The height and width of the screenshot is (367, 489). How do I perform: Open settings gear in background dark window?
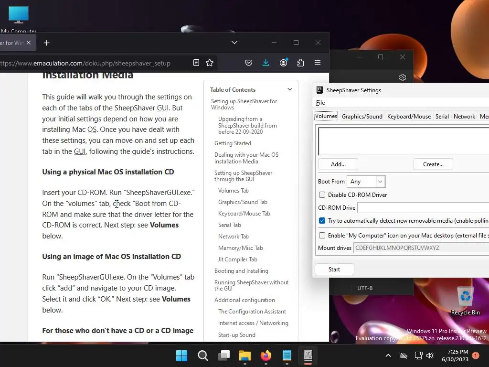(x=402, y=77)
